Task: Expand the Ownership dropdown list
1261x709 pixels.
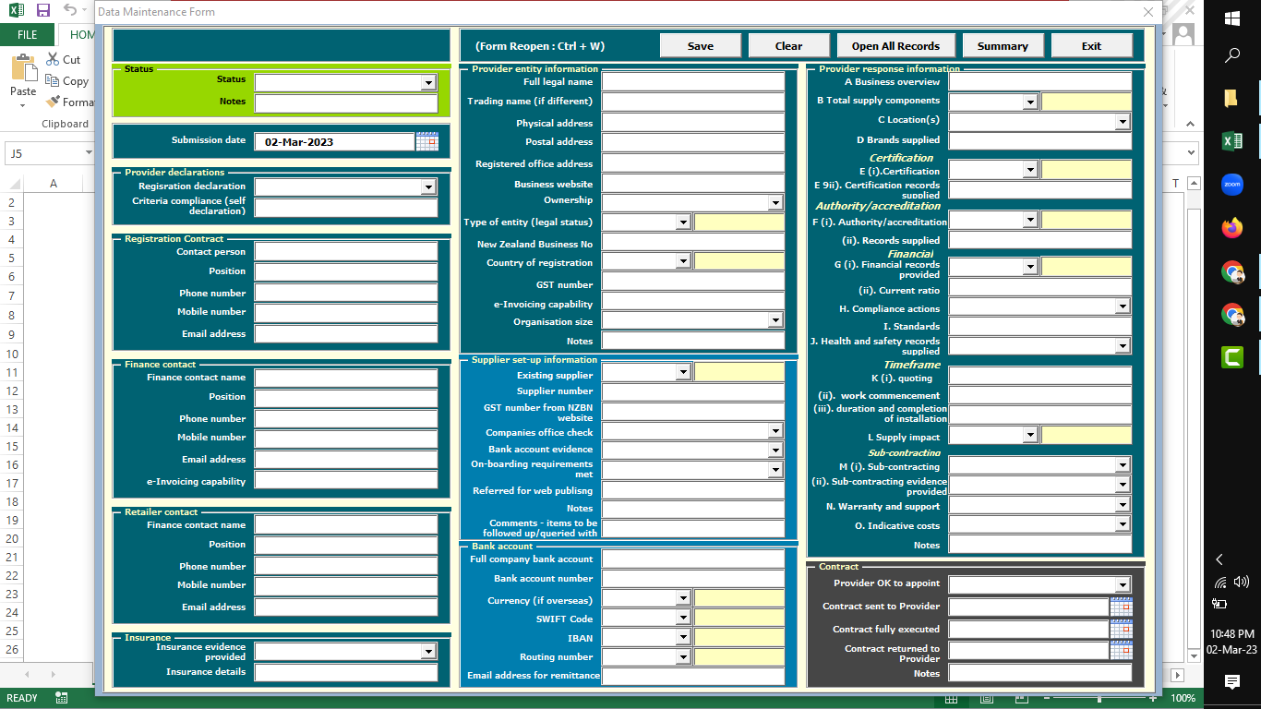Action: (775, 202)
